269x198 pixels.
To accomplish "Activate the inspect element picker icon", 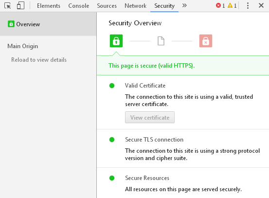I will [x=8, y=6].
